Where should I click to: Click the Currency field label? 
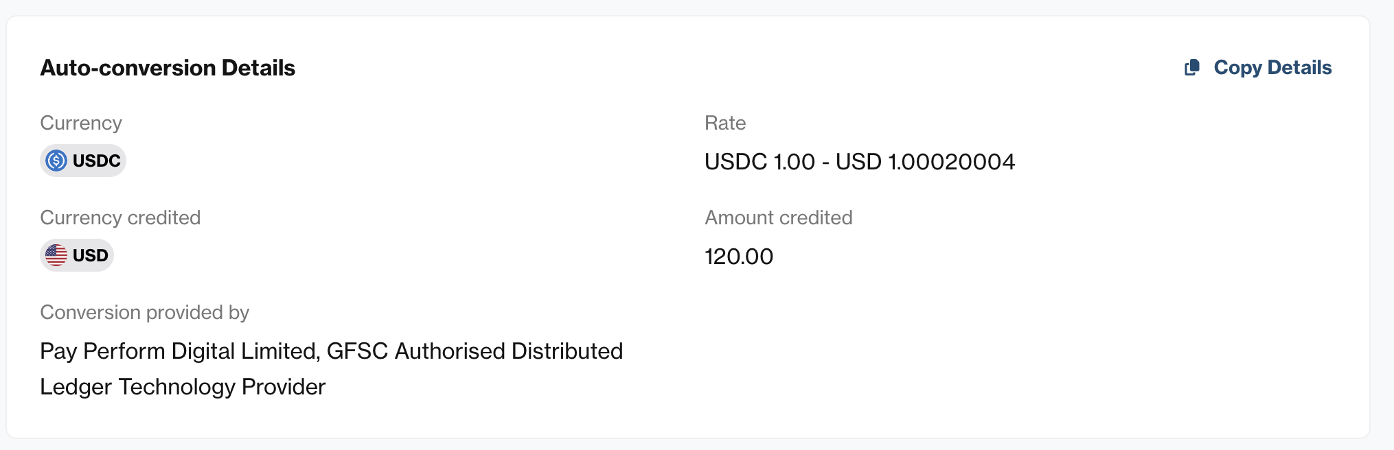[81, 123]
